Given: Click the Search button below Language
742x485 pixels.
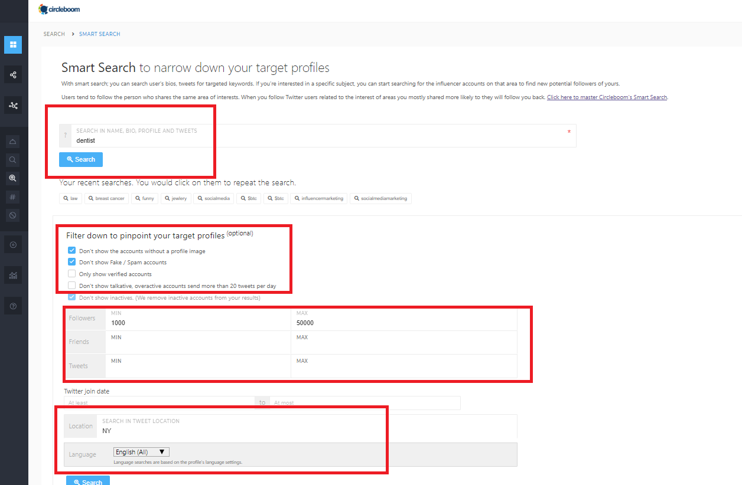Looking at the screenshot, I should click(x=88, y=481).
